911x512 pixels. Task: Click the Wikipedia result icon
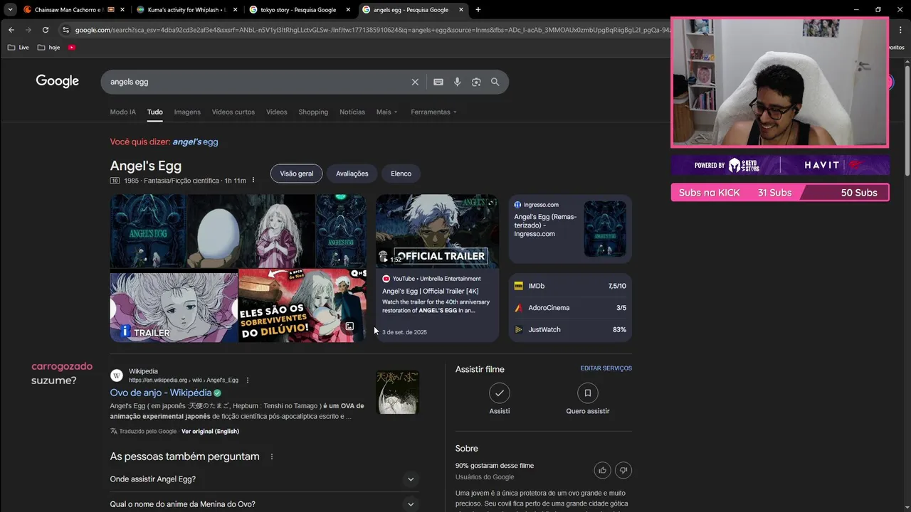coord(117,375)
